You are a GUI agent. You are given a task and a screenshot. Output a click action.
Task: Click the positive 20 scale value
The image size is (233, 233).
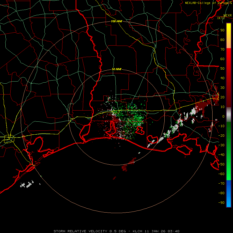point(222,97)
